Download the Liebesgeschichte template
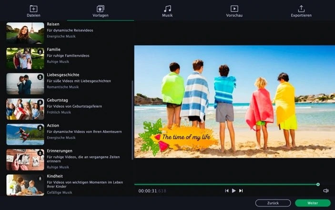Screen dimensions: 335x210 pos(41,77)
